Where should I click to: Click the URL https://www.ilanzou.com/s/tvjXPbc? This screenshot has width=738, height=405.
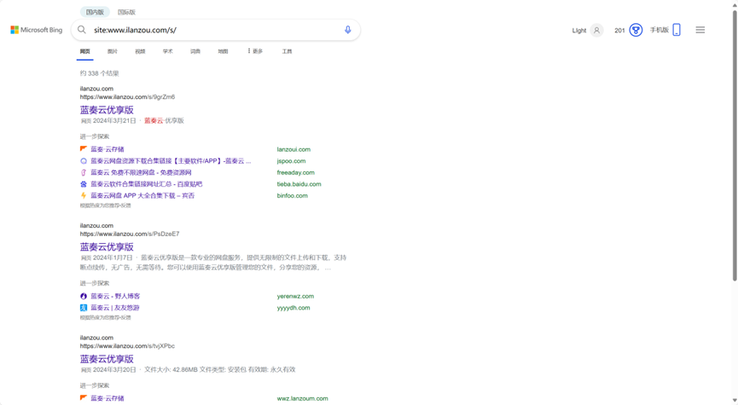[x=127, y=345]
